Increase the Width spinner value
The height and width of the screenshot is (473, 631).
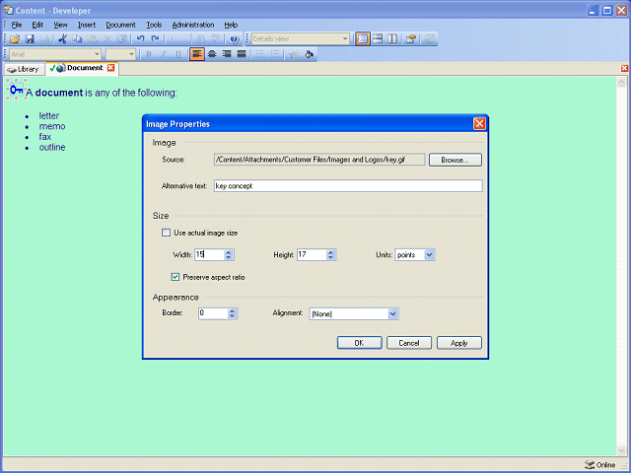(229, 252)
